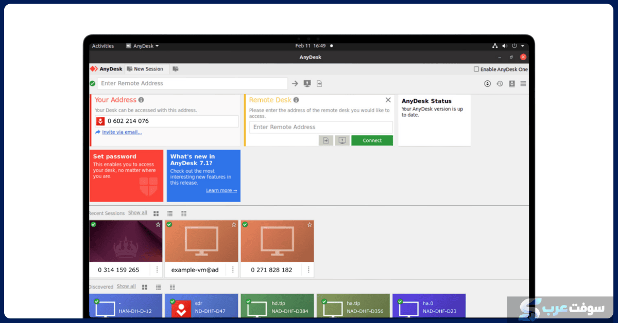Open the new tab icon after New Session

176,69
